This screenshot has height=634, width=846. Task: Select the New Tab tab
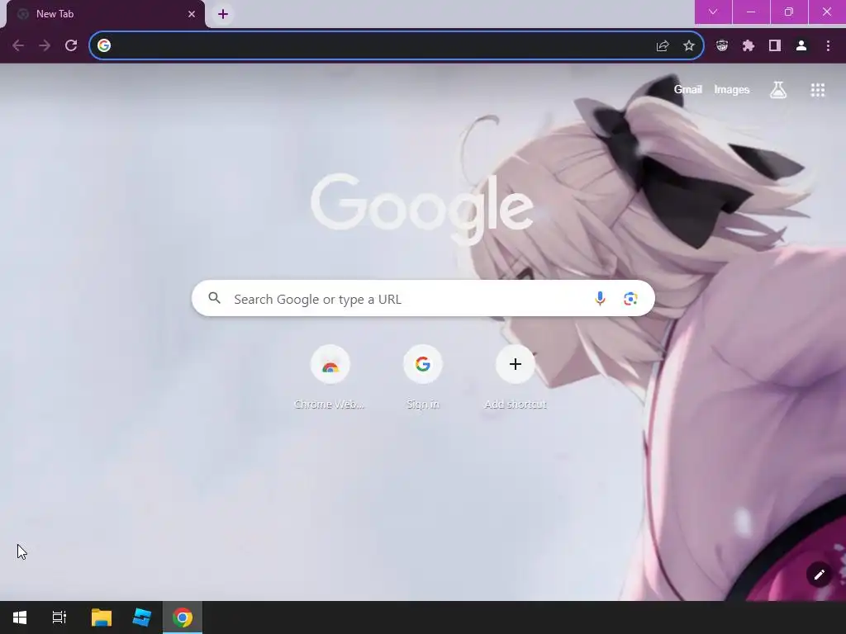(105, 14)
